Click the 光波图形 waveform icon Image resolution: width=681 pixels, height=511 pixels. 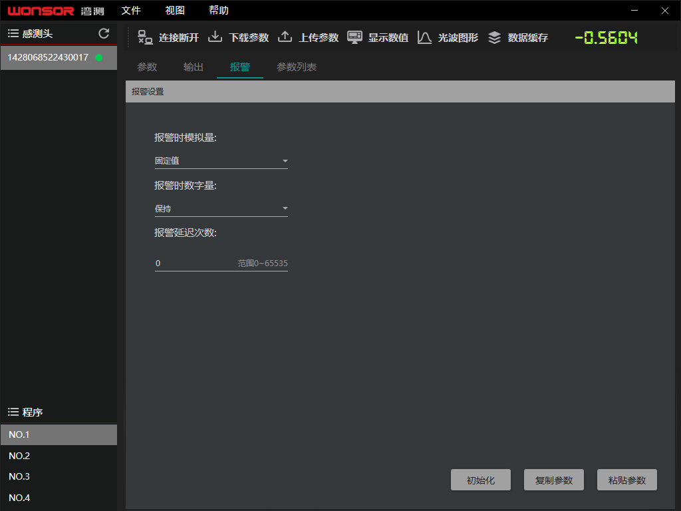(424, 37)
